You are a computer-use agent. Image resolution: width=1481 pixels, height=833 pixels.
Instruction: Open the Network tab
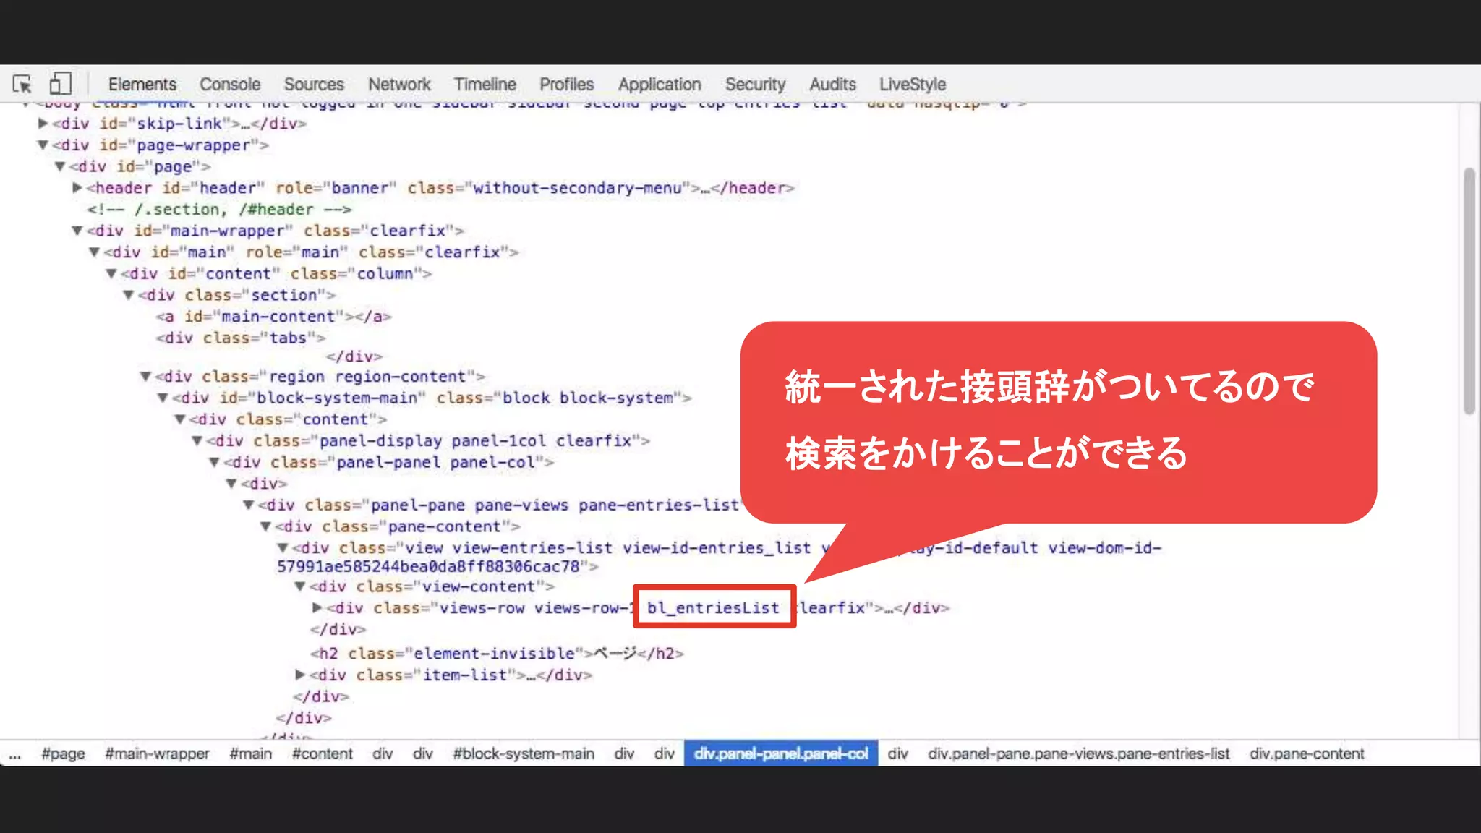tap(399, 84)
